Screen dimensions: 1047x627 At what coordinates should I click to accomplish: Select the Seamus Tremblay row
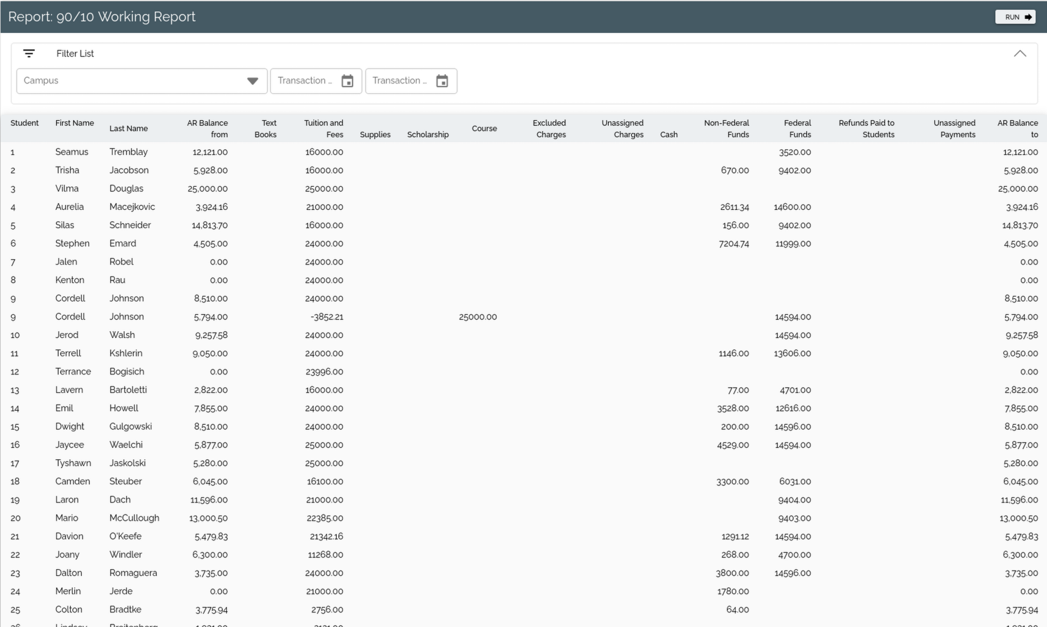pyautogui.click(x=128, y=152)
